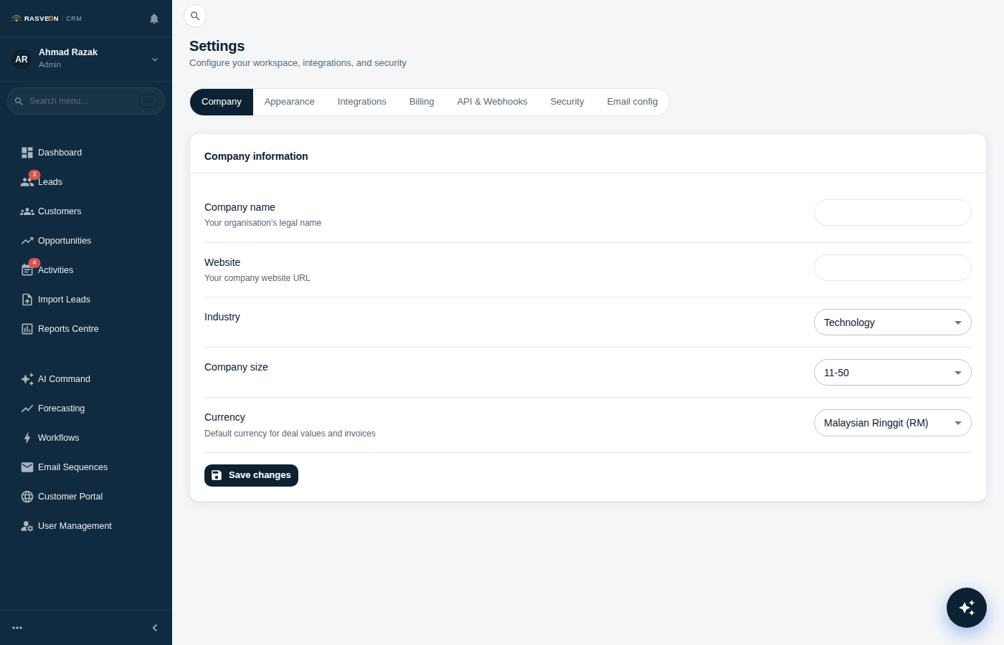The width and height of the screenshot is (1004, 645).
Task: Click the Customer Portal globe icon
Action: pos(27,497)
